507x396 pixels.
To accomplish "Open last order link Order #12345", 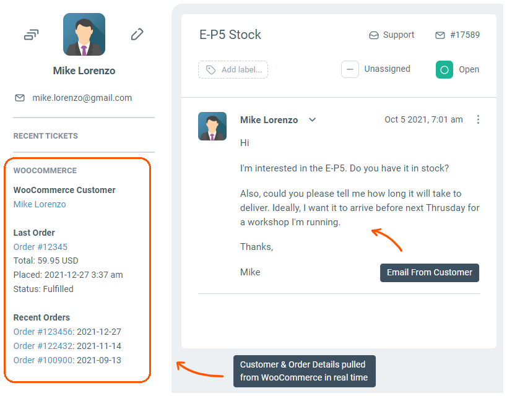I will point(40,247).
